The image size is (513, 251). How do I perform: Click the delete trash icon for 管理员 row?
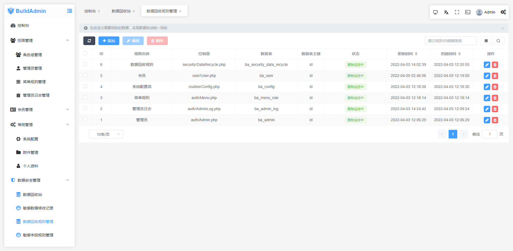(495, 120)
